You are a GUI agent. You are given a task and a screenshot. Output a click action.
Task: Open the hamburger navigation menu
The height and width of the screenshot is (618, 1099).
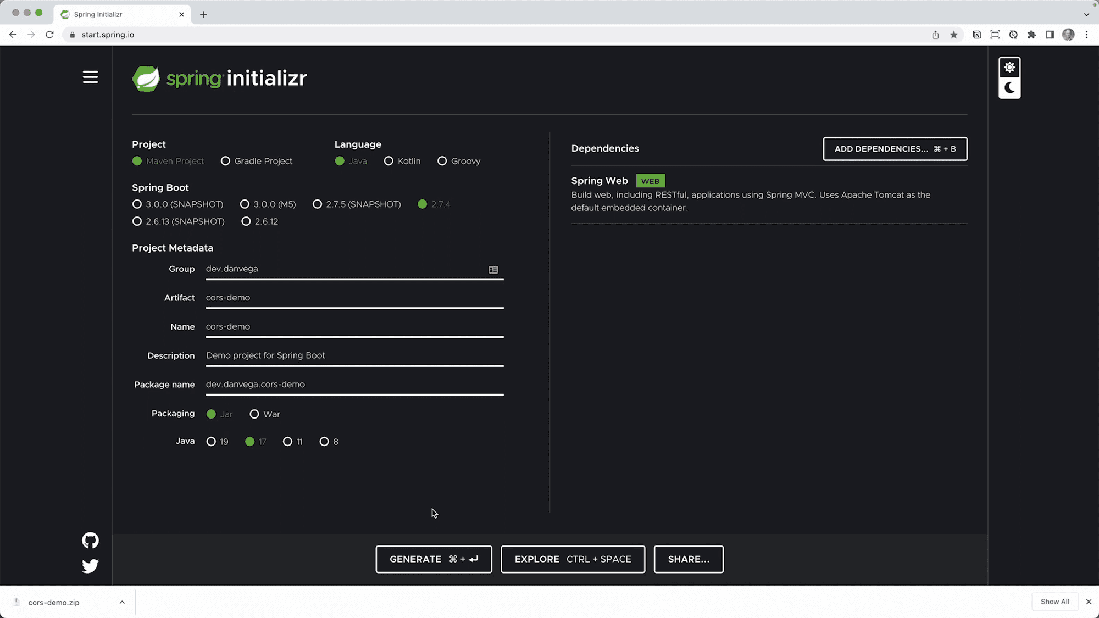tap(90, 77)
